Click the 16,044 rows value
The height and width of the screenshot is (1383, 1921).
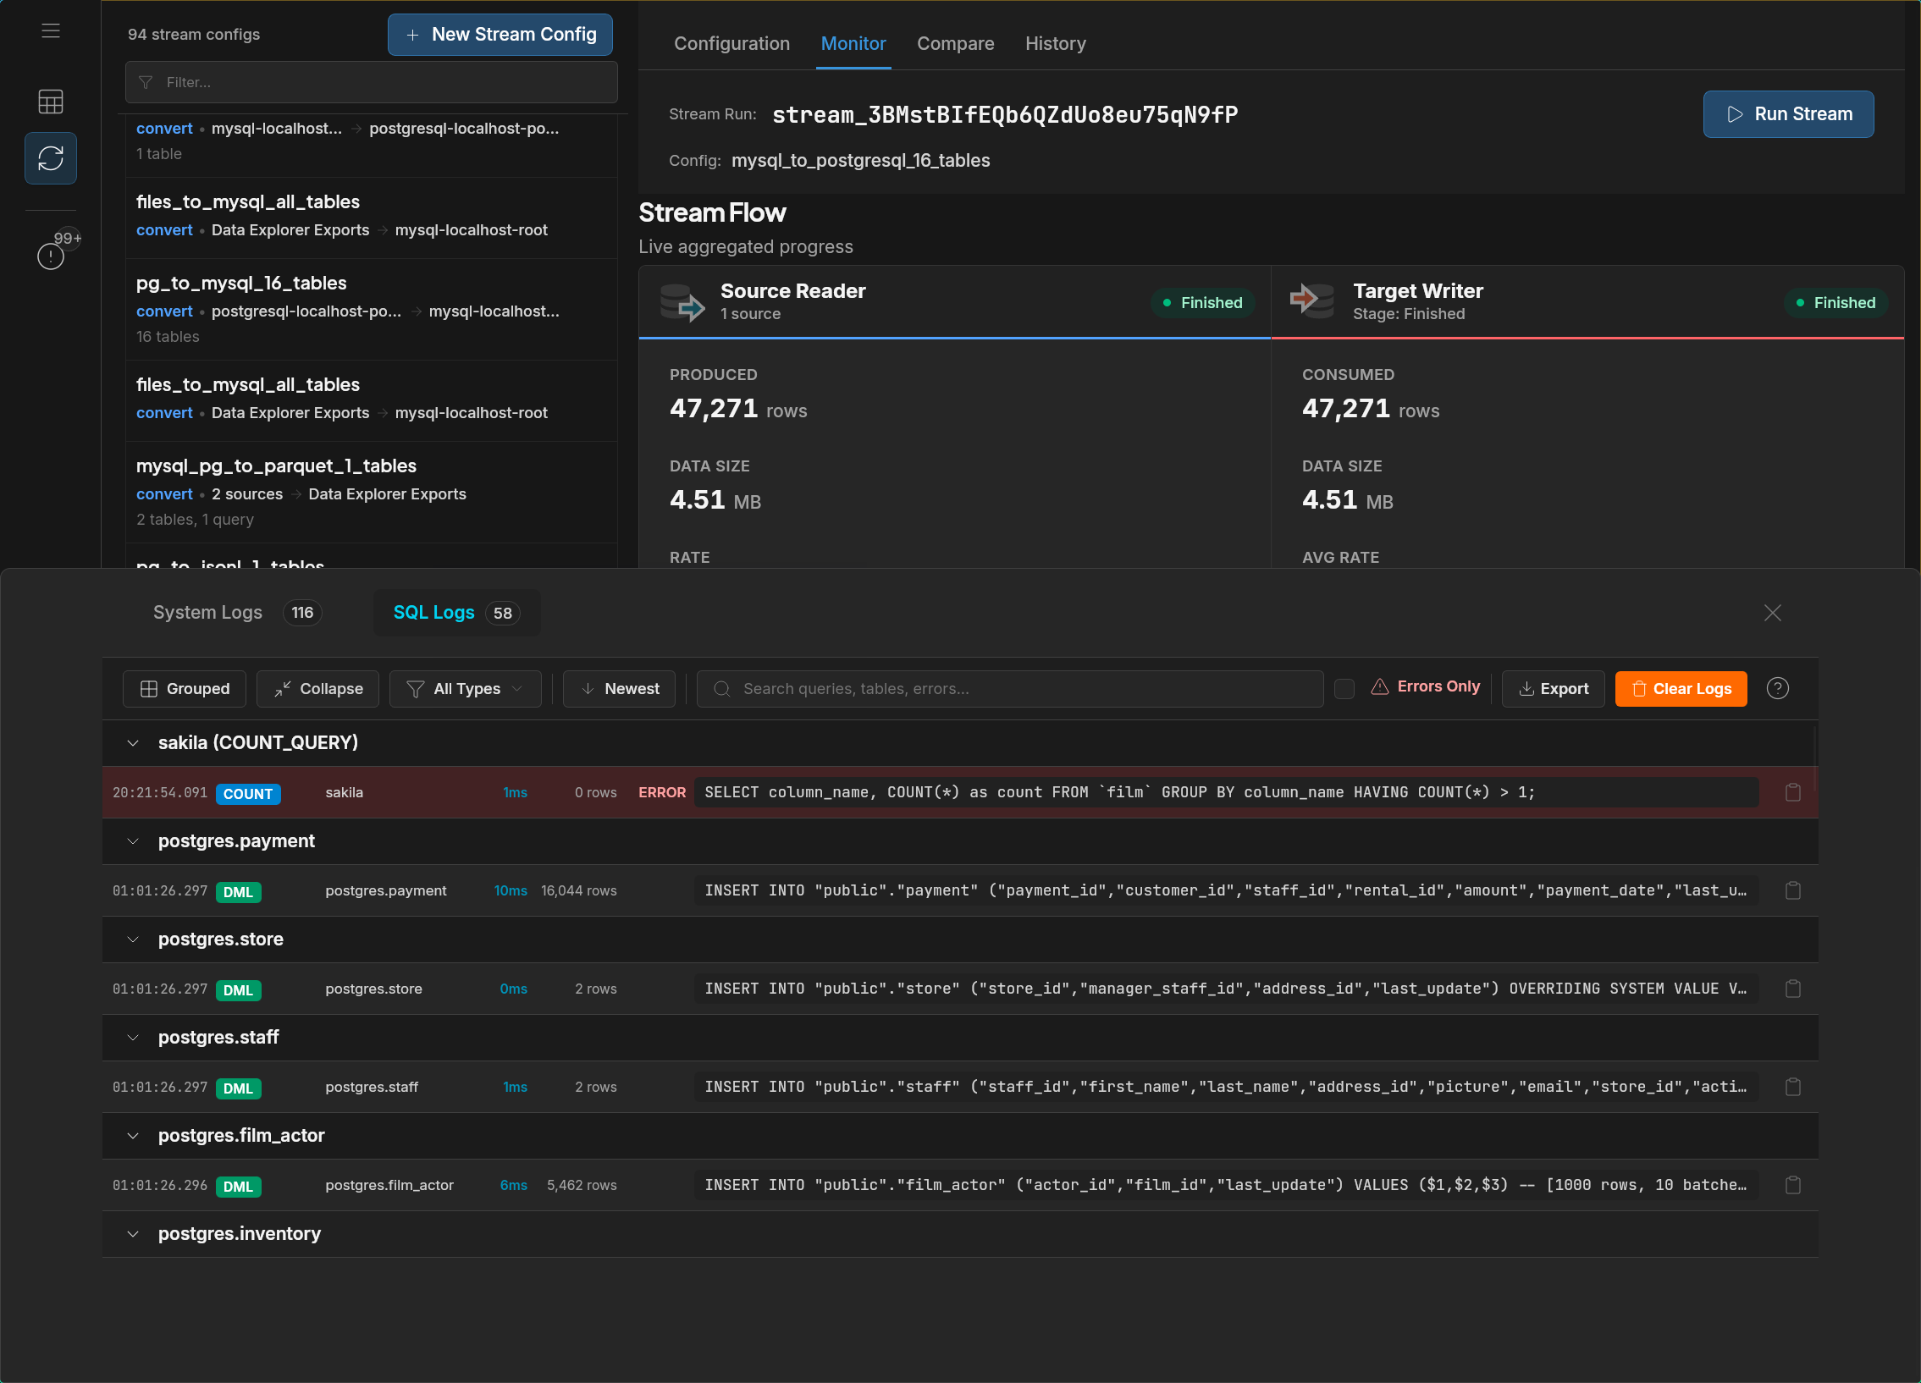pyautogui.click(x=578, y=891)
